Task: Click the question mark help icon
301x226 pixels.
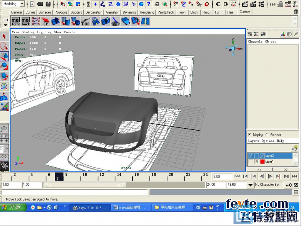Action: pos(149,4)
